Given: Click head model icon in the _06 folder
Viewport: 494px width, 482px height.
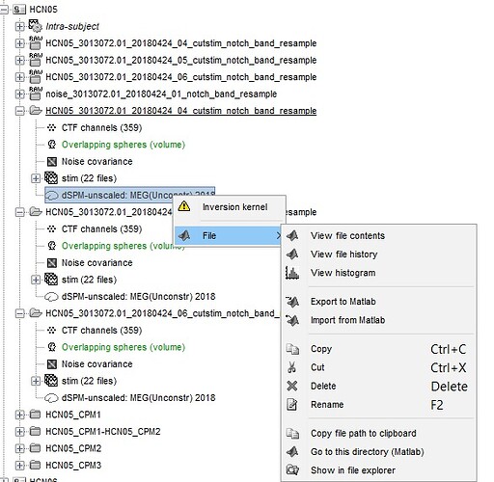Looking at the screenshot, I should coord(51,347).
